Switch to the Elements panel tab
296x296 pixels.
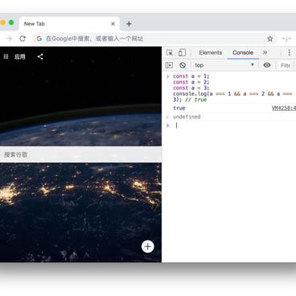point(211,52)
